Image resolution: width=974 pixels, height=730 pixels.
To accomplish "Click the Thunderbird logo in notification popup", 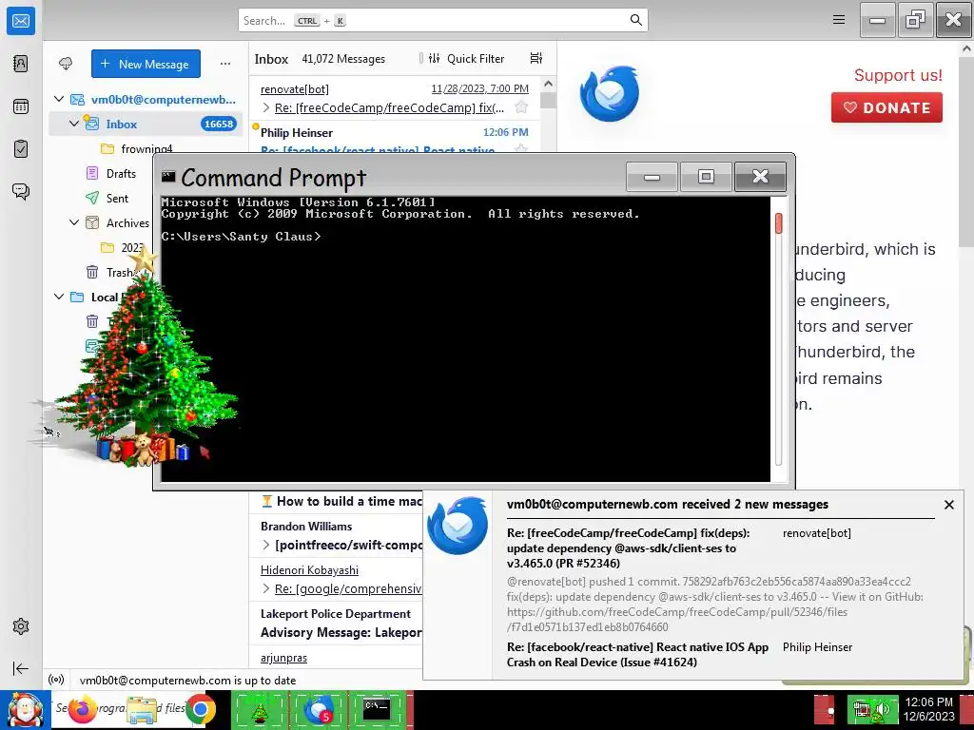I will 458,525.
